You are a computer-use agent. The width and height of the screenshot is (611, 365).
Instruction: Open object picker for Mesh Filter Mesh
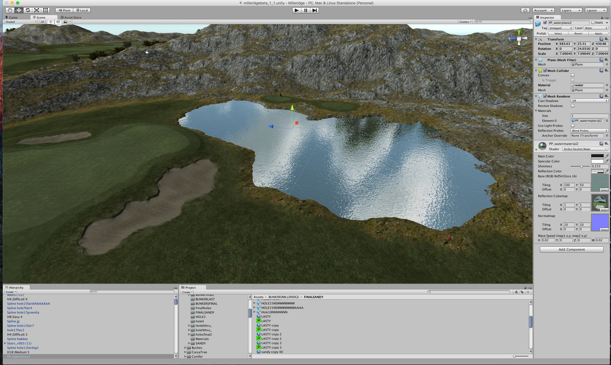[x=607, y=65]
